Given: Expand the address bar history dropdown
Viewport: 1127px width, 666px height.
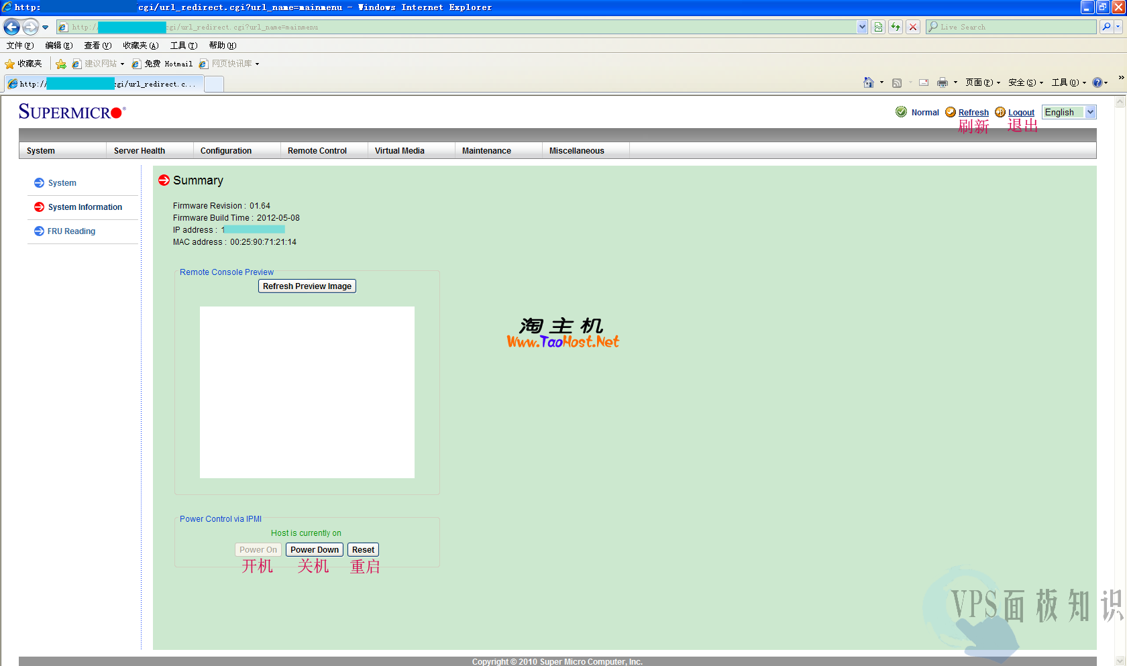Looking at the screenshot, I should 862,27.
